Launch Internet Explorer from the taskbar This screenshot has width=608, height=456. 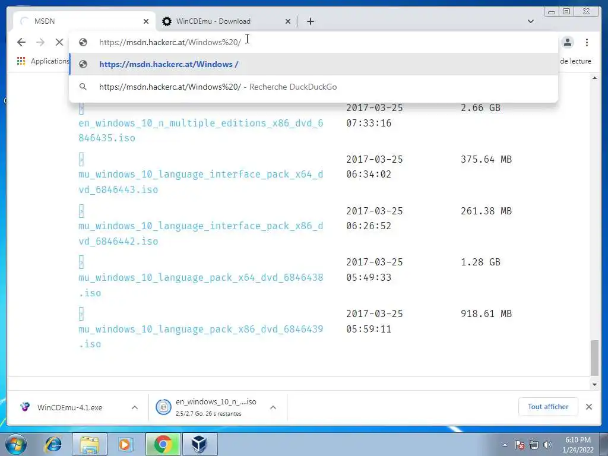coord(53,444)
